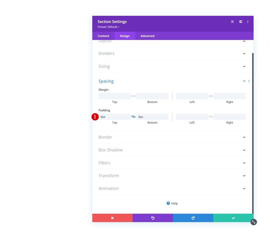
Task: Link the padding Left and Right fields
Action: (211, 117)
